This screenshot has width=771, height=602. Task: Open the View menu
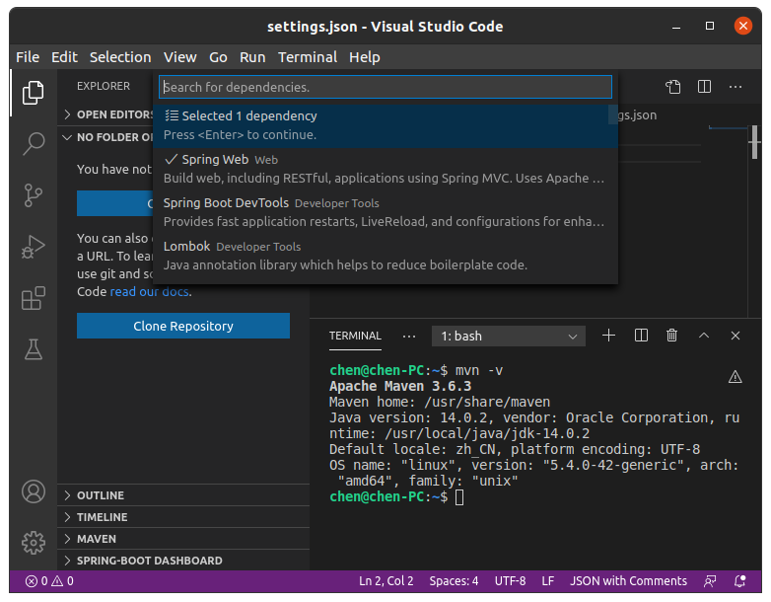click(180, 57)
